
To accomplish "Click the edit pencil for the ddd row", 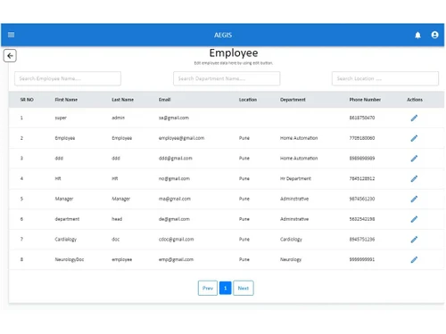I will coord(414,159).
